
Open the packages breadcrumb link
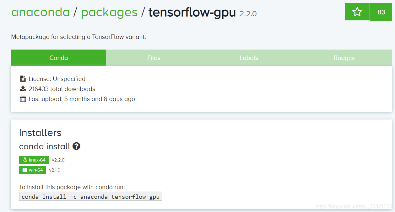coord(109,12)
